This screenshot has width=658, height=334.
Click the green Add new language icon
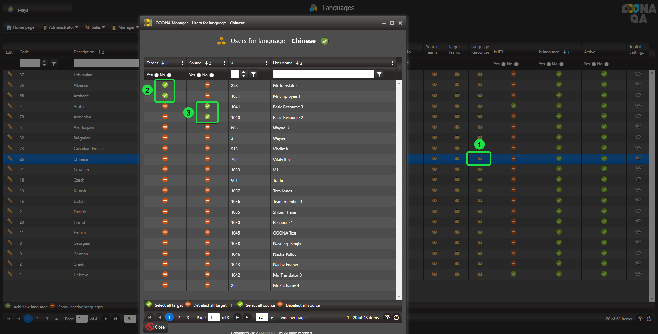pos(8,306)
